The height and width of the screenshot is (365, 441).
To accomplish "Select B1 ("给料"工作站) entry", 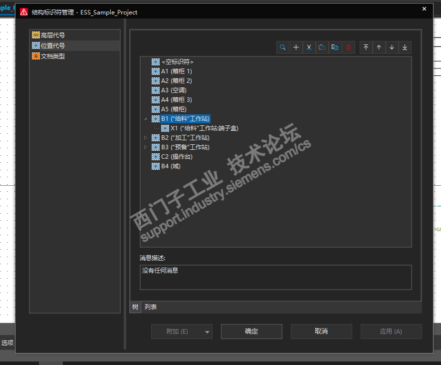I will 186,119.
